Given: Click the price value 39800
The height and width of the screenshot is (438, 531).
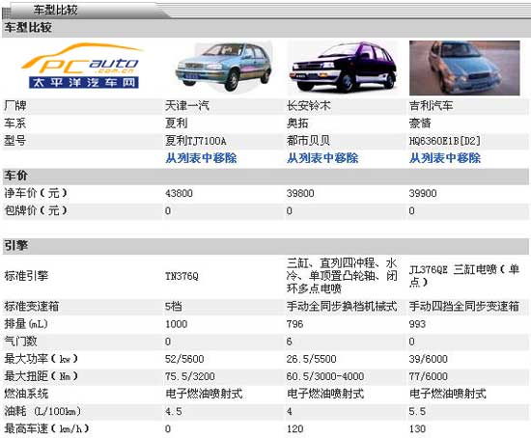Looking at the screenshot, I should click(x=300, y=193).
